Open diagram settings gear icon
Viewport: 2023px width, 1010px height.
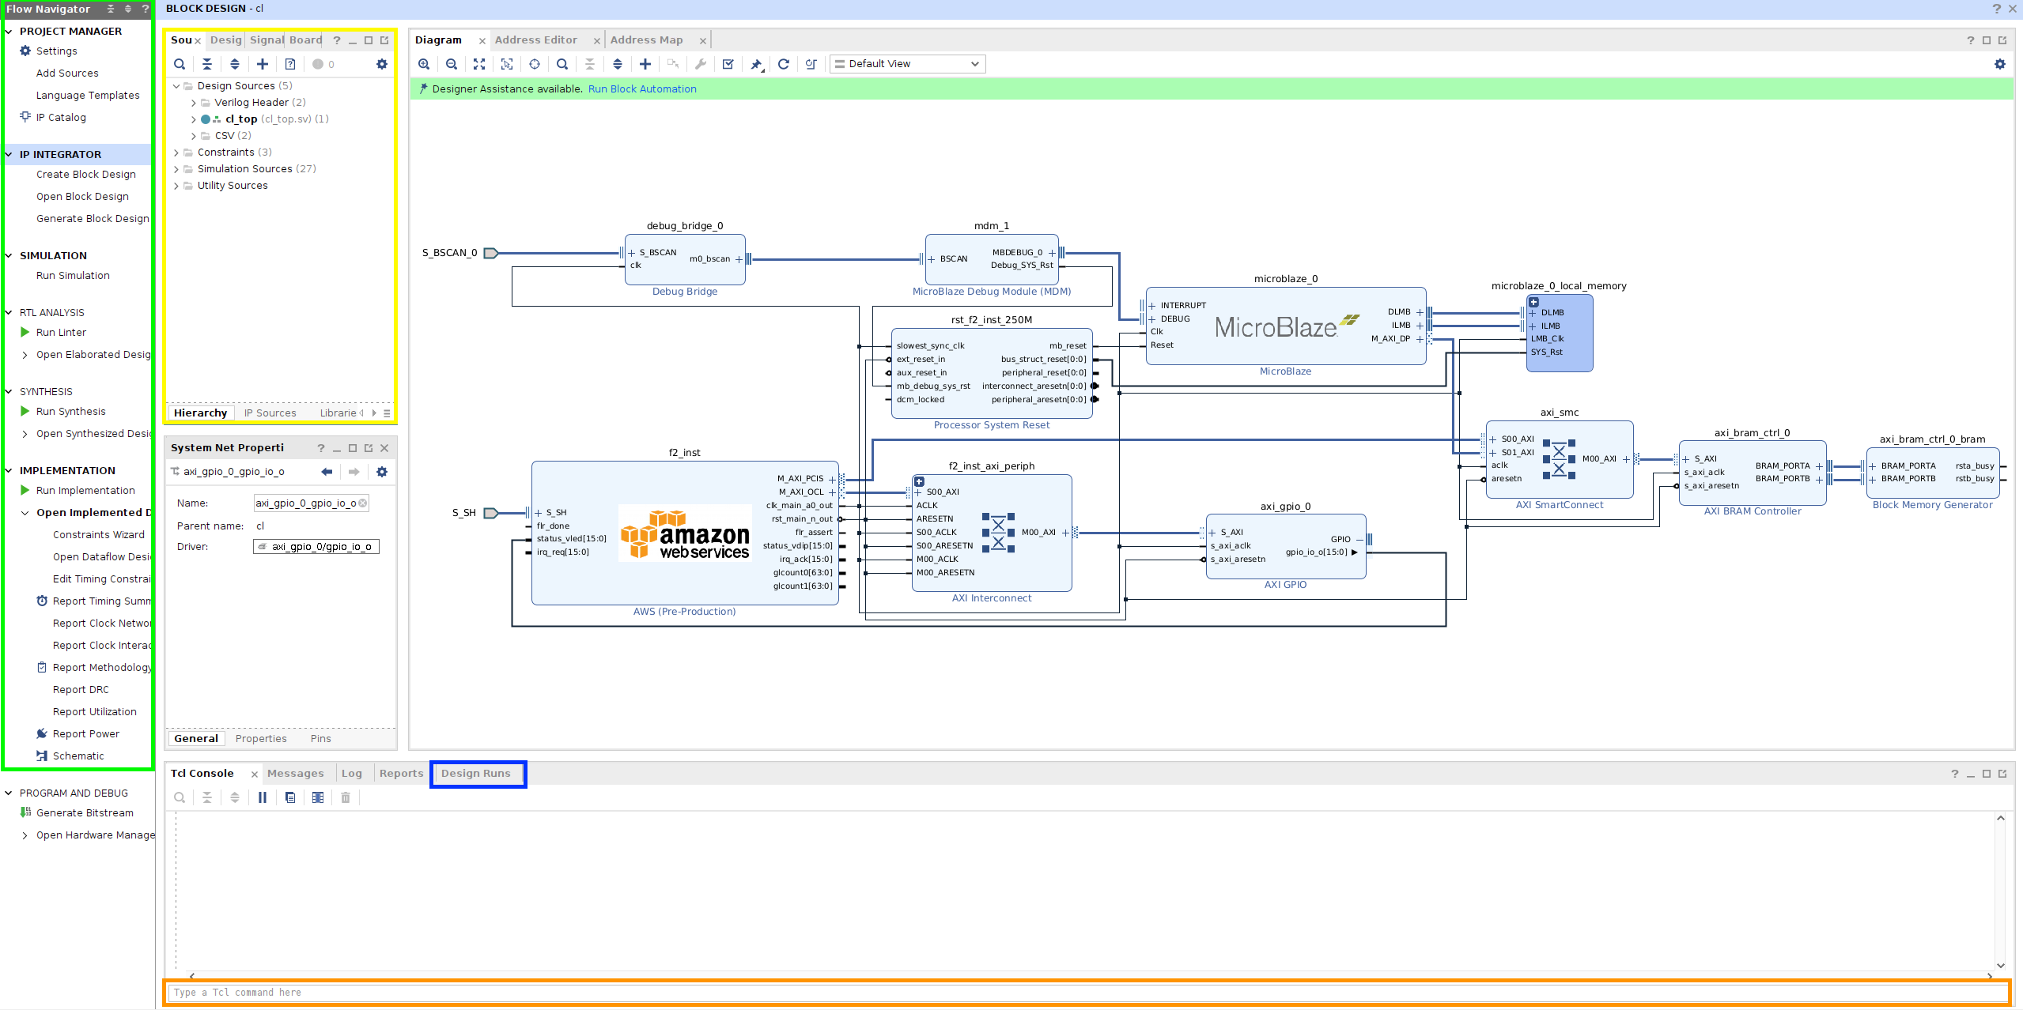click(x=2000, y=64)
